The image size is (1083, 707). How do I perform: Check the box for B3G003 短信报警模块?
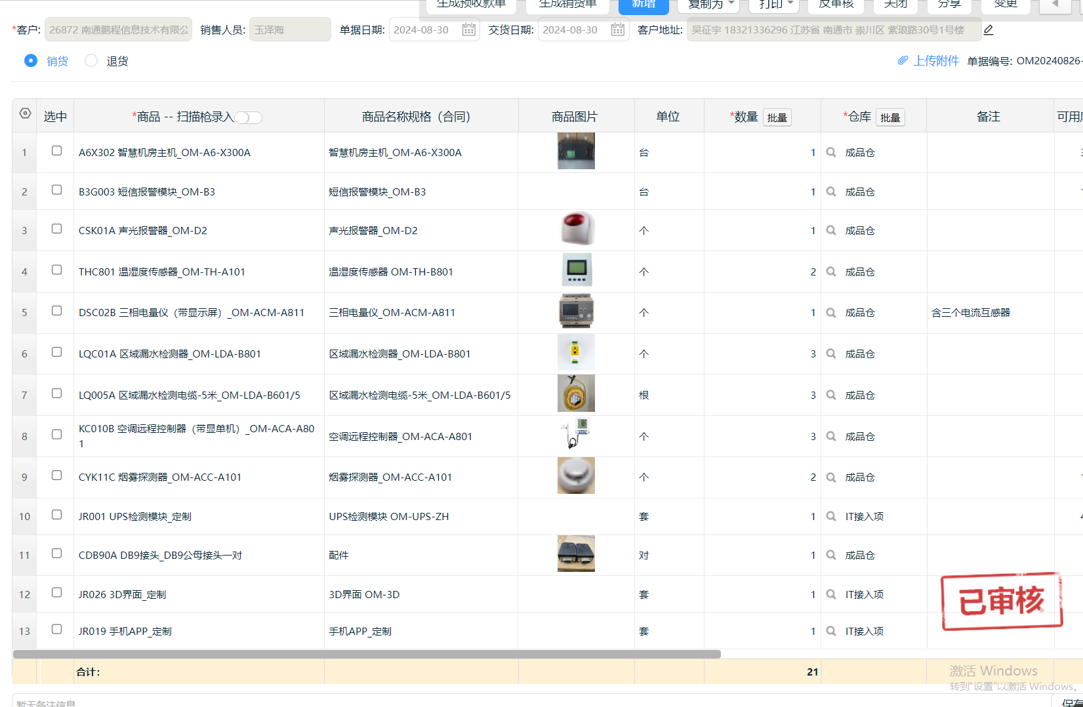[x=57, y=190]
